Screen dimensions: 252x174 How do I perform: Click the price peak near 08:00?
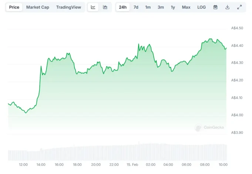tap(210, 39)
